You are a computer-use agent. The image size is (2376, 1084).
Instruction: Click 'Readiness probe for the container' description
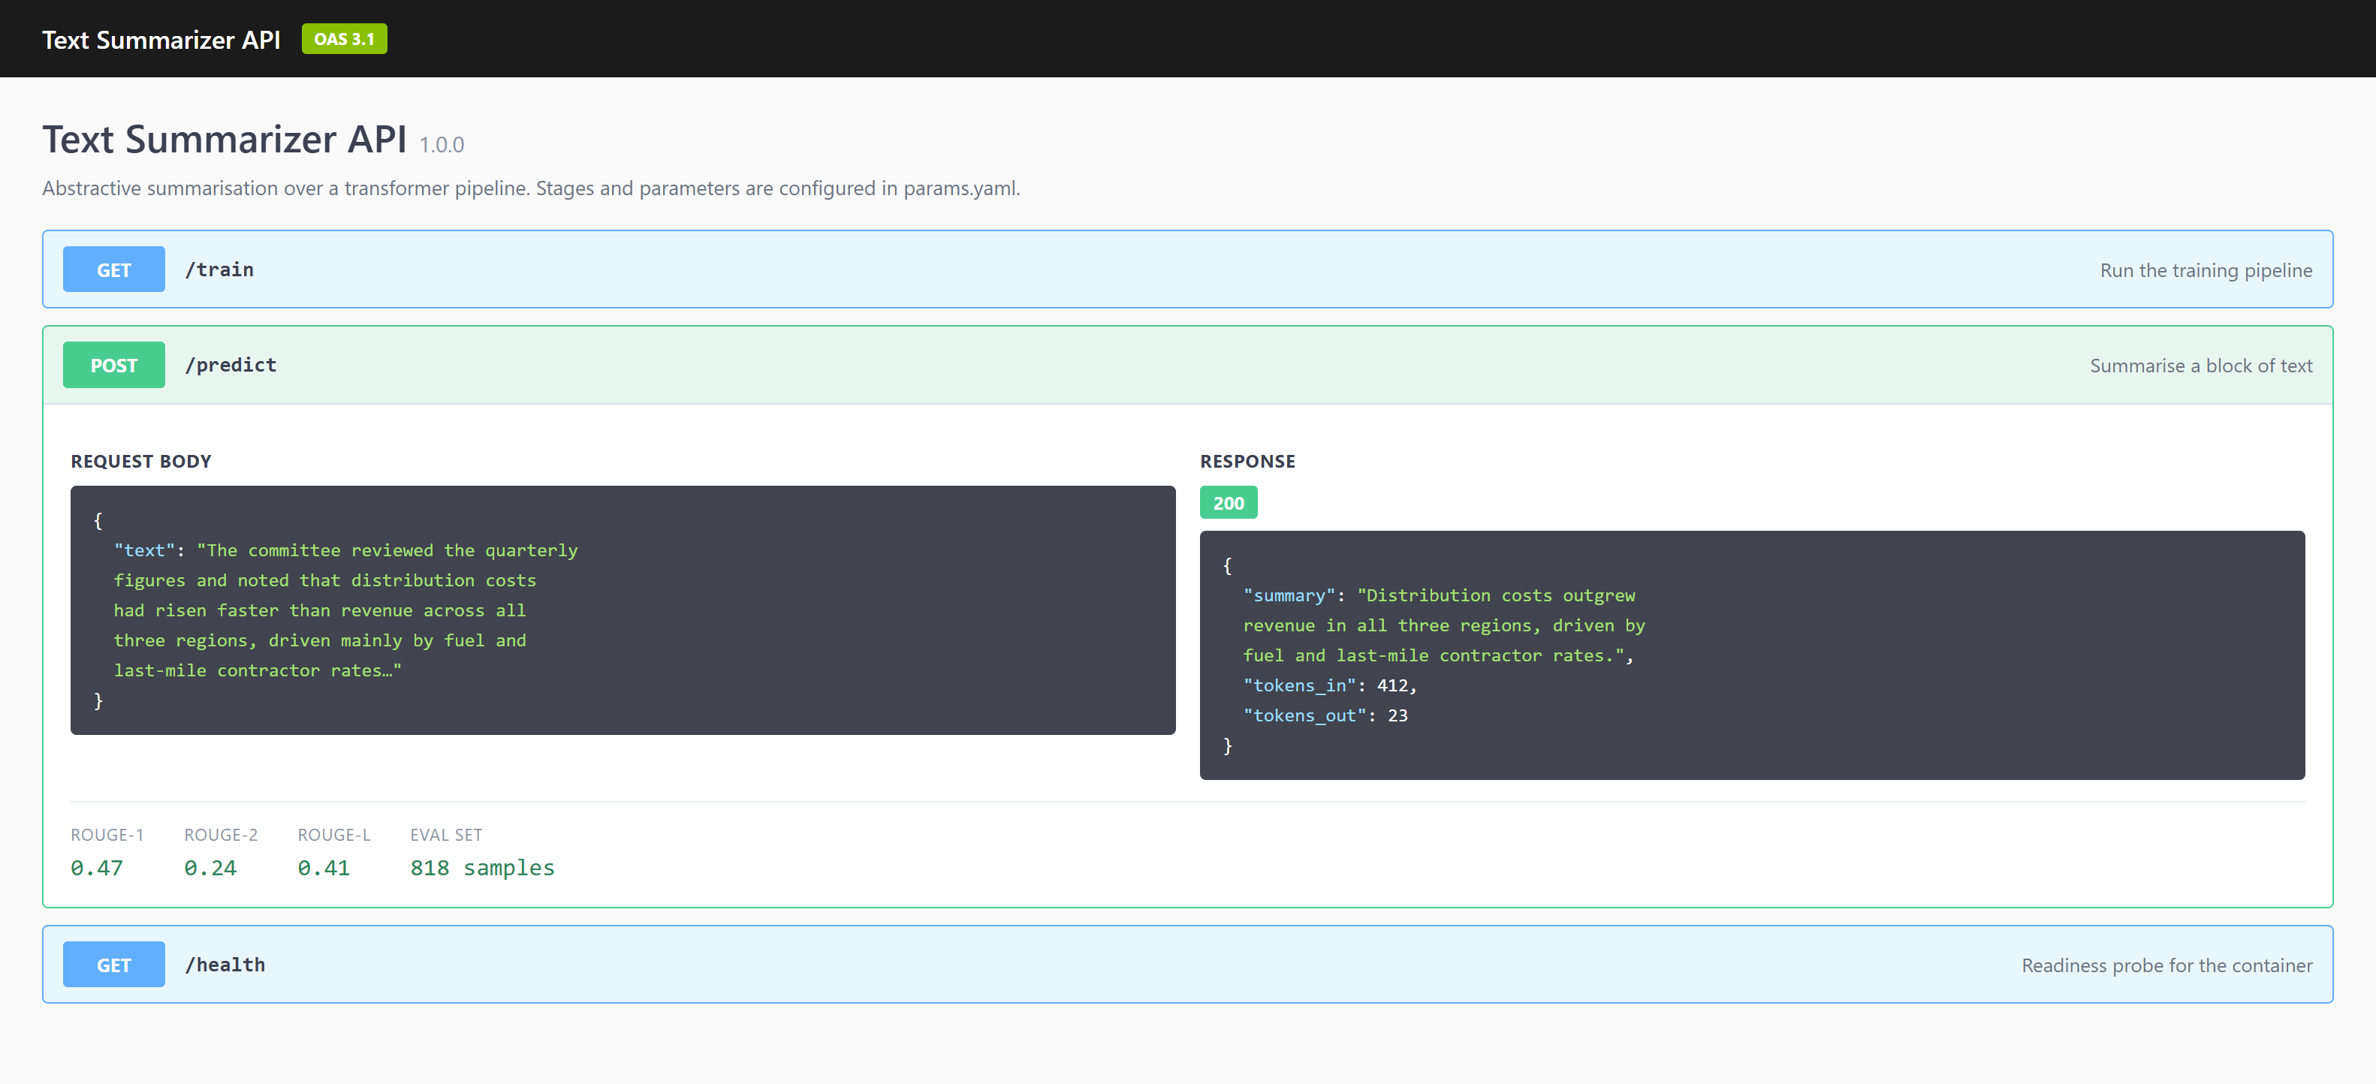coord(2166,965)
